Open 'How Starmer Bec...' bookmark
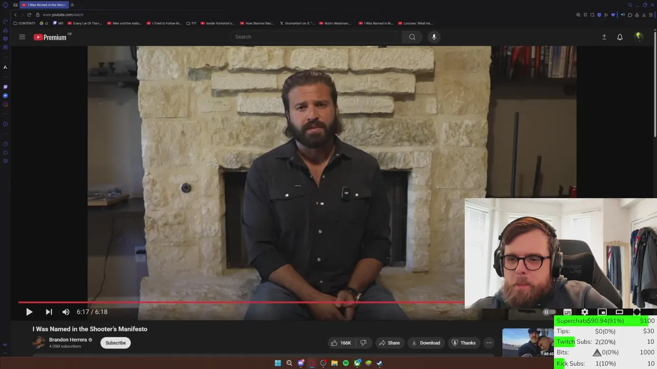The image size is (657, 369). pos(257,23)
